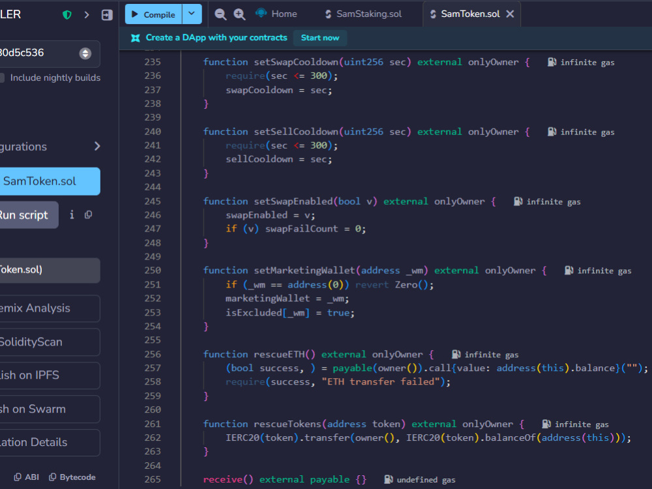Screen dimensions: 652x489
Task: Click the Compile SamToken.sol blue button
Action: click(x=50, y=181)
